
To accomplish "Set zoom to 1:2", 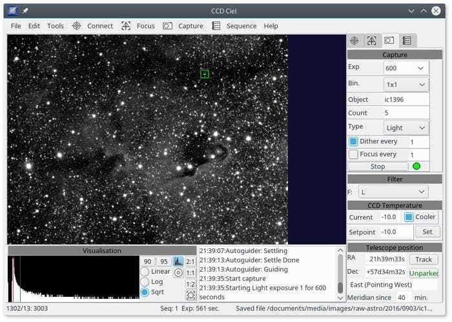I will tap(190, 285).
